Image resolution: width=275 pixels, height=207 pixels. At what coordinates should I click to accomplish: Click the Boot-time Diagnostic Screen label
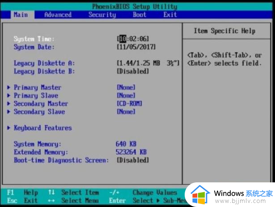coord(61,160)
